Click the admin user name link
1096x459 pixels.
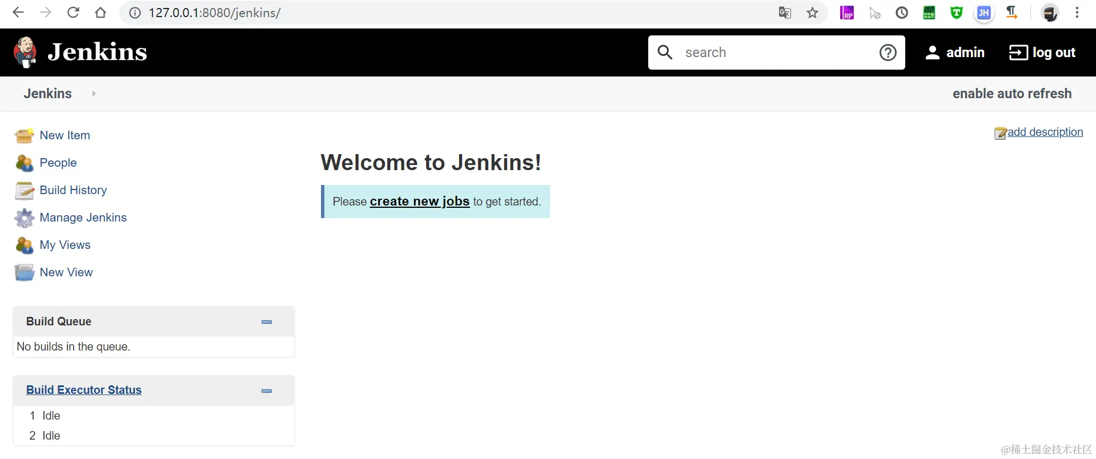(x=965, y=53)
